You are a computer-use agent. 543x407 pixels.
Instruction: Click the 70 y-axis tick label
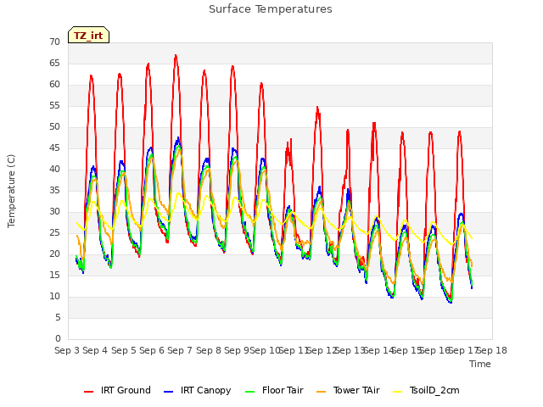click(54, 42)
